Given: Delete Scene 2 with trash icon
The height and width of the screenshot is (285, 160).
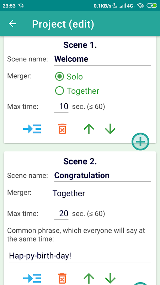Looking at the screenshot, I should pyautogui.click(x=62, y=278).
